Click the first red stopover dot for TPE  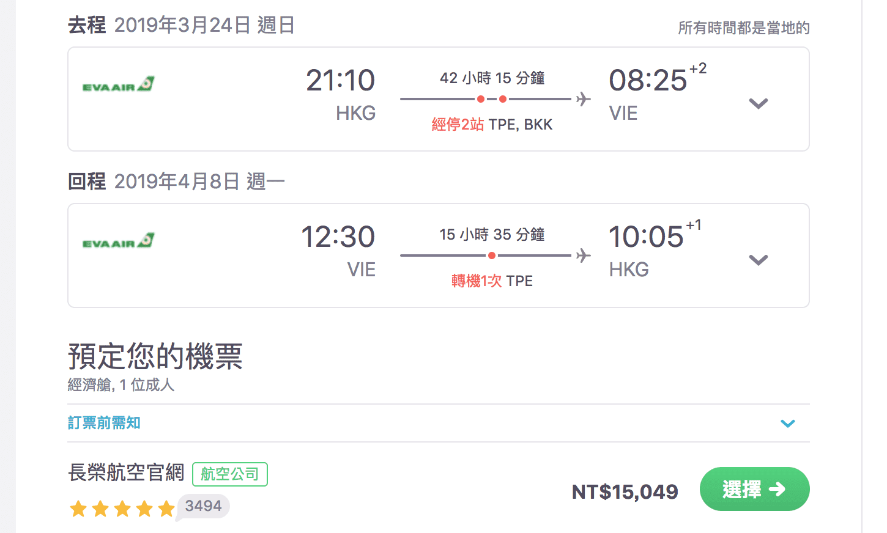point(481,99)
